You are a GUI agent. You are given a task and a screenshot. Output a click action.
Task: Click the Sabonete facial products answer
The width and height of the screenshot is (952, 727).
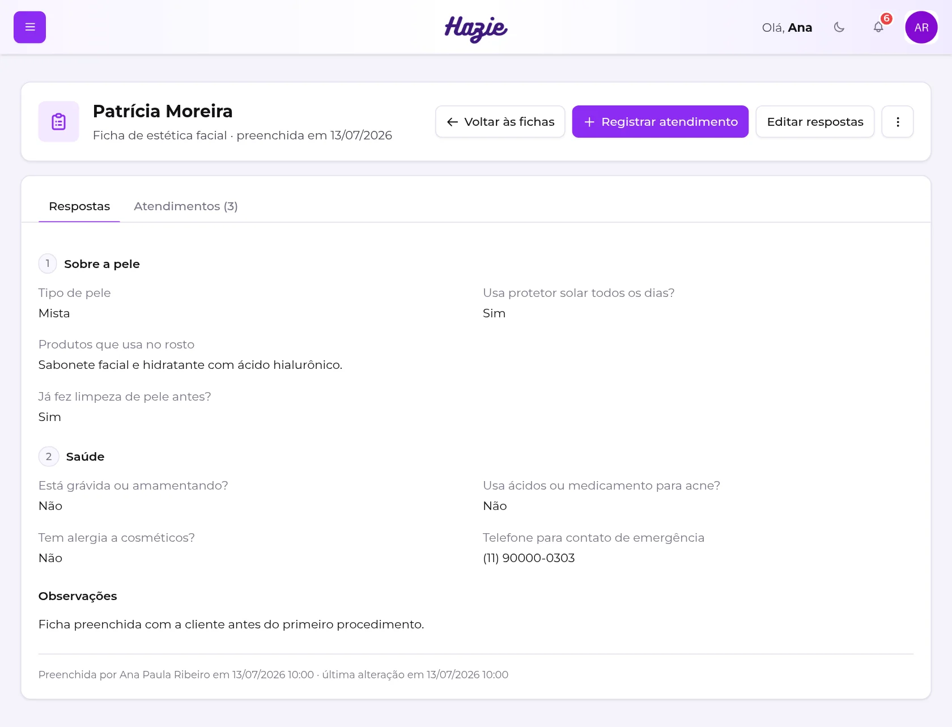pyautogui.click(x=190, y=365)
